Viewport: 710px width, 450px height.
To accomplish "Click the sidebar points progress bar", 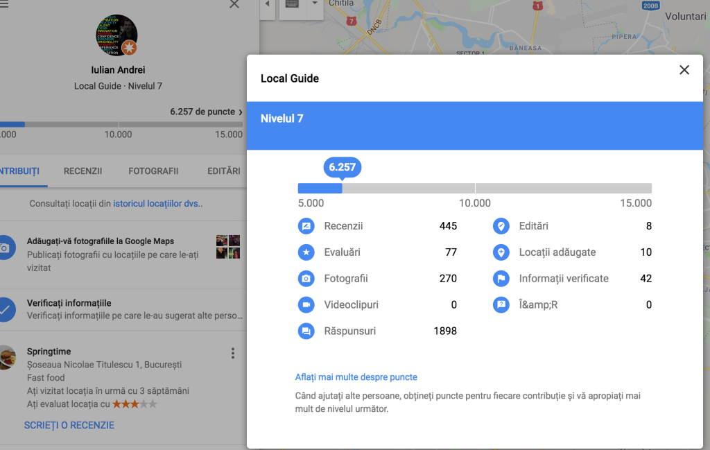I will (x=121, y=124).
